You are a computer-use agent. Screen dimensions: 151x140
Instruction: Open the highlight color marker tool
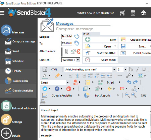57,76
